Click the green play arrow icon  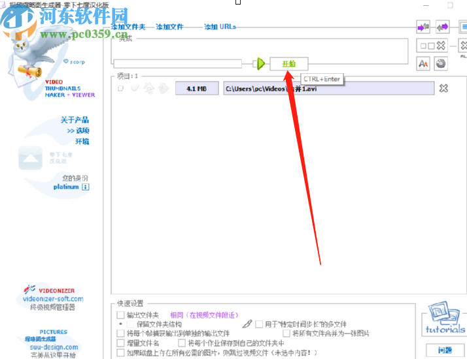click(x=261, y=63)
